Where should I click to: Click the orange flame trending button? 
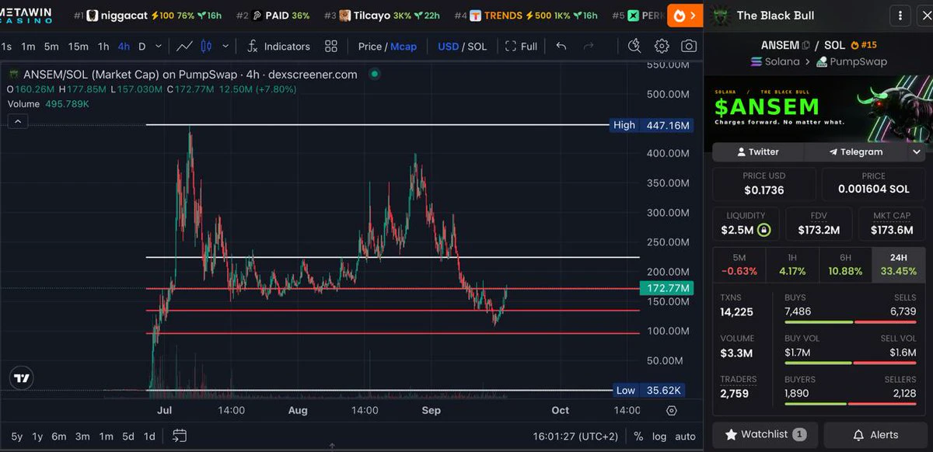[x=684, y=16]
